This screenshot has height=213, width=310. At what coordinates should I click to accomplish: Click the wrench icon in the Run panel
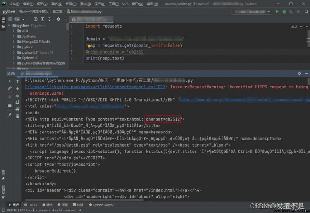(x=10, y=88)
